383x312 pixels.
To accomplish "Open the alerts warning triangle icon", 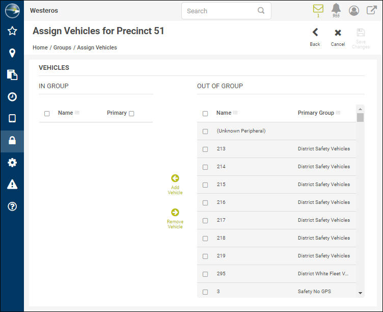I will (x=12, y=185).
